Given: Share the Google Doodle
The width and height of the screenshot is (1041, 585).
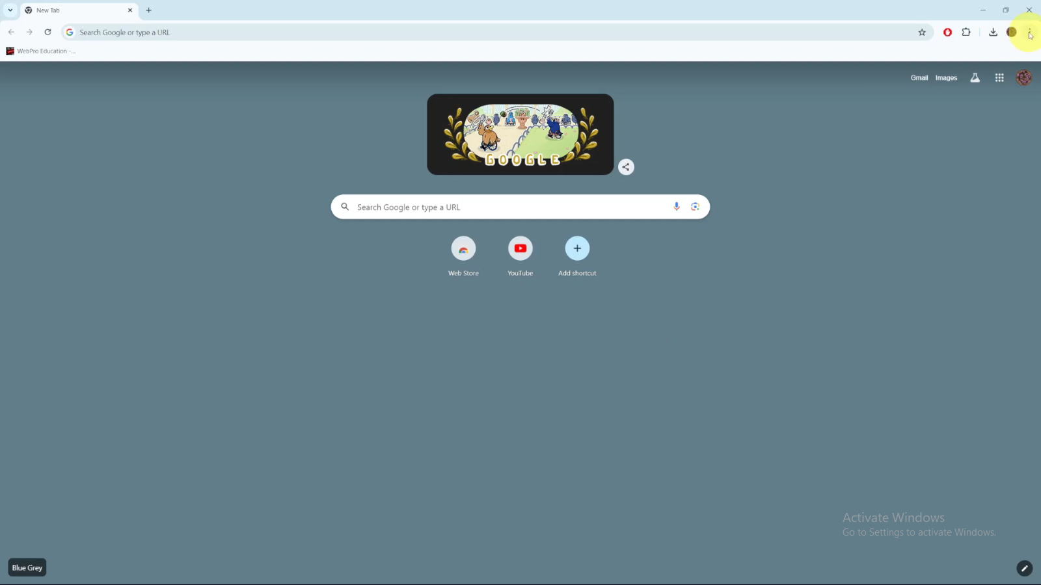Looking at the screenshot, I should pos(626,167).
